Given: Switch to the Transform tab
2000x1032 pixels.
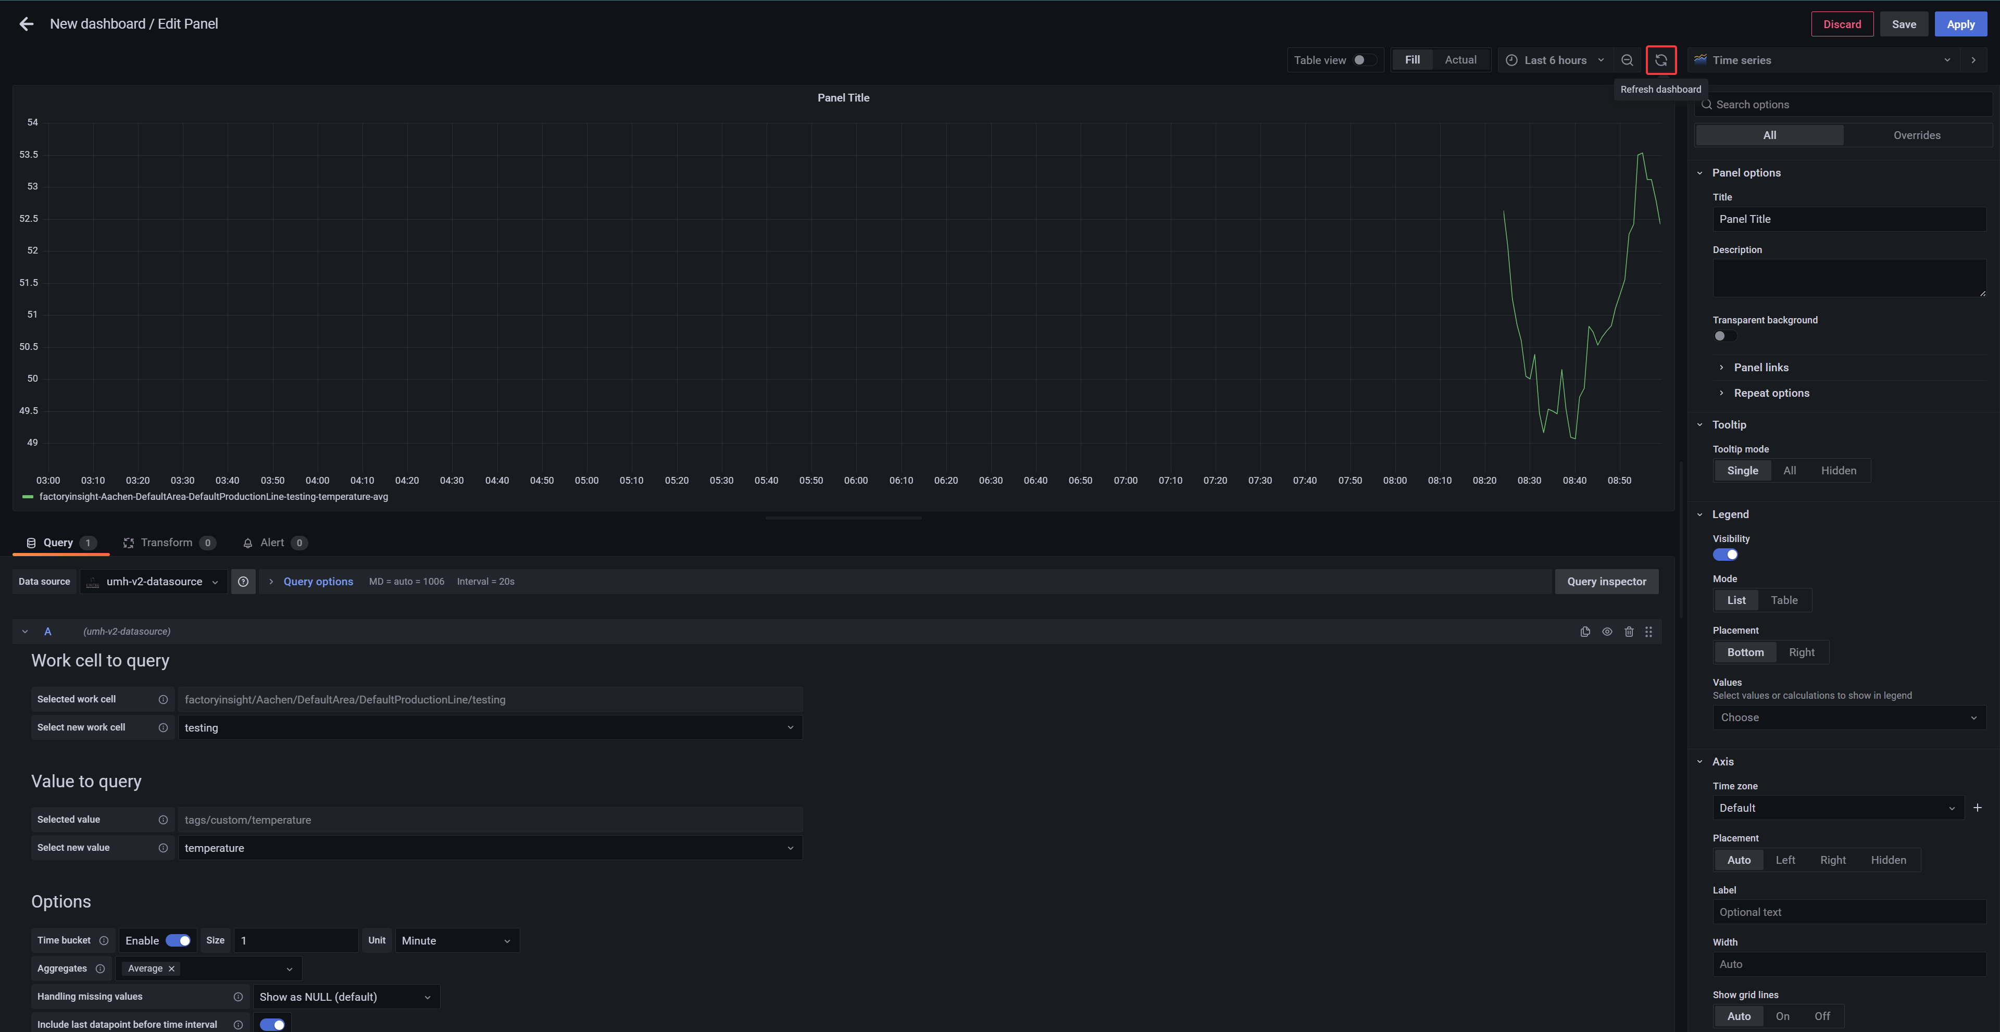Looking at the screenshot, I should [169, 543].
